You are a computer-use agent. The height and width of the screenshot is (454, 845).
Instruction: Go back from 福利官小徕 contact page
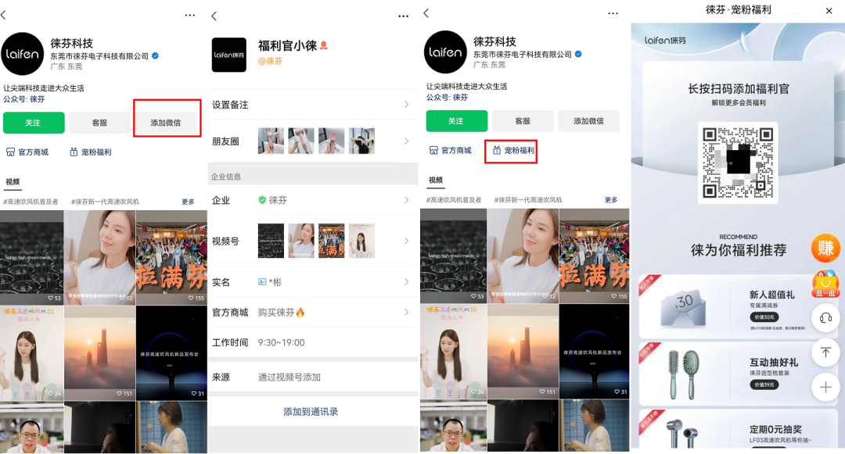tap(214, 16)
